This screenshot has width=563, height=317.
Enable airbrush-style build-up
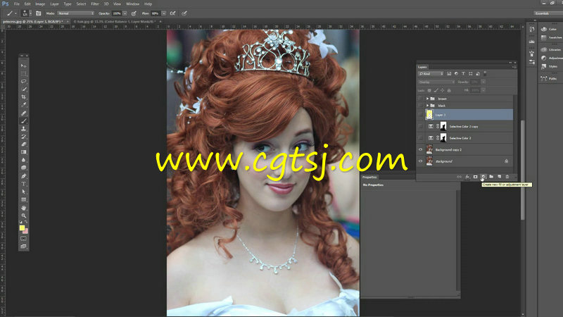click(x=172, y=13)
